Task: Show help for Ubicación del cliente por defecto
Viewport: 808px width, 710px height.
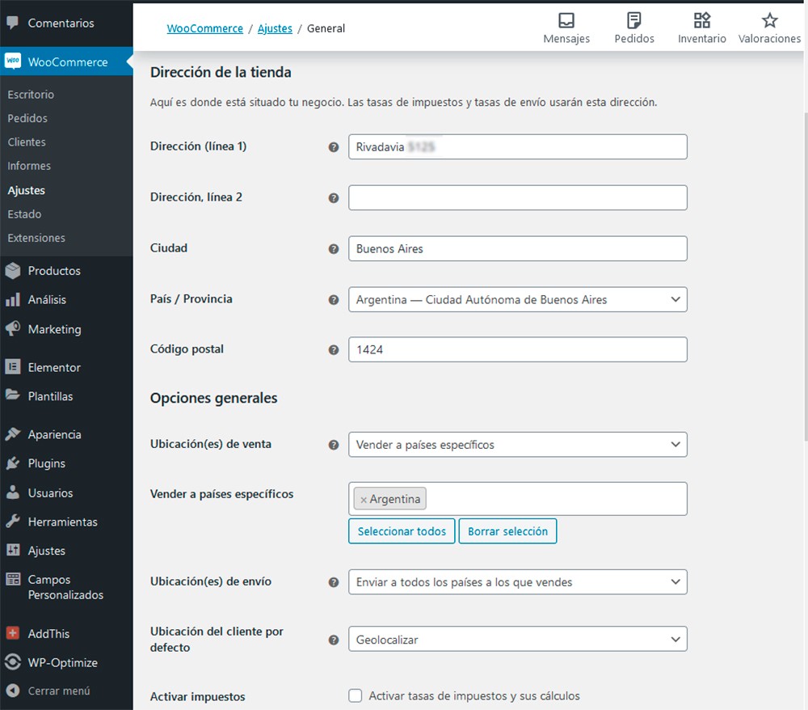Action: click(334, 640)
